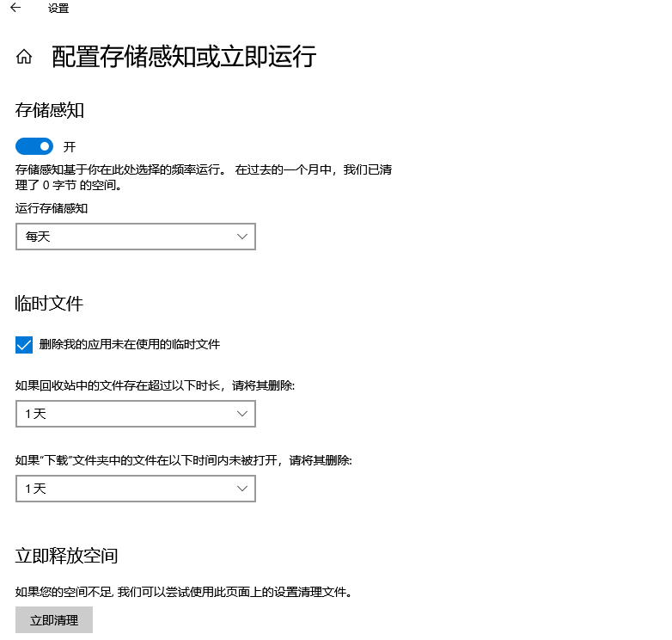Open the 下载 folder duration dropdown
The image size is (672, 640).
(x=135, y=489)
